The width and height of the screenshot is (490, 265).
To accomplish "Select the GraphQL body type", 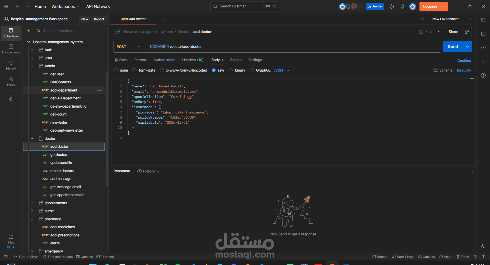I will [252, 70].
